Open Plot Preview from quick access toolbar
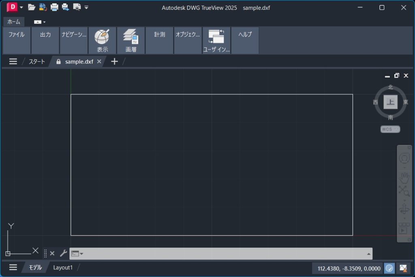The width and height of the screenshot is (415, 277). coord(76,7)
